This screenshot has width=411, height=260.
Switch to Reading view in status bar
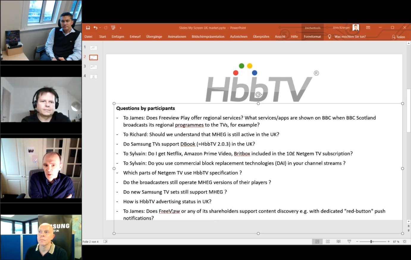pos(339,241)
